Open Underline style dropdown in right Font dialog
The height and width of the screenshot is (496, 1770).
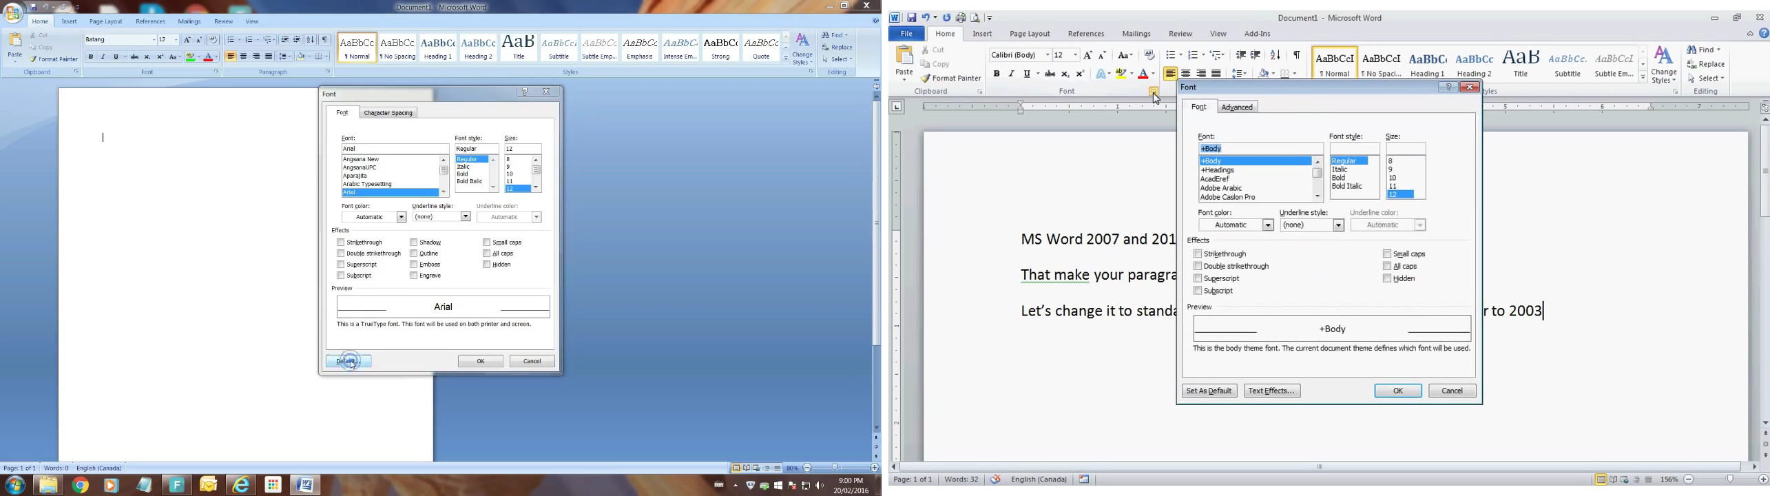pyautogui.click(x=1338, y=225)
